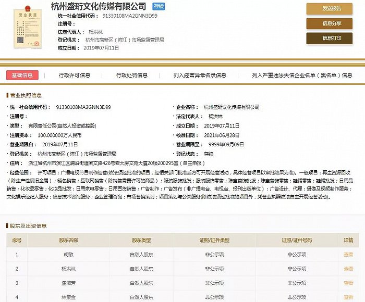Click the 证照/证件号码 column header
365x302 pixels.
pyautogui.click(x=297, y=241)
